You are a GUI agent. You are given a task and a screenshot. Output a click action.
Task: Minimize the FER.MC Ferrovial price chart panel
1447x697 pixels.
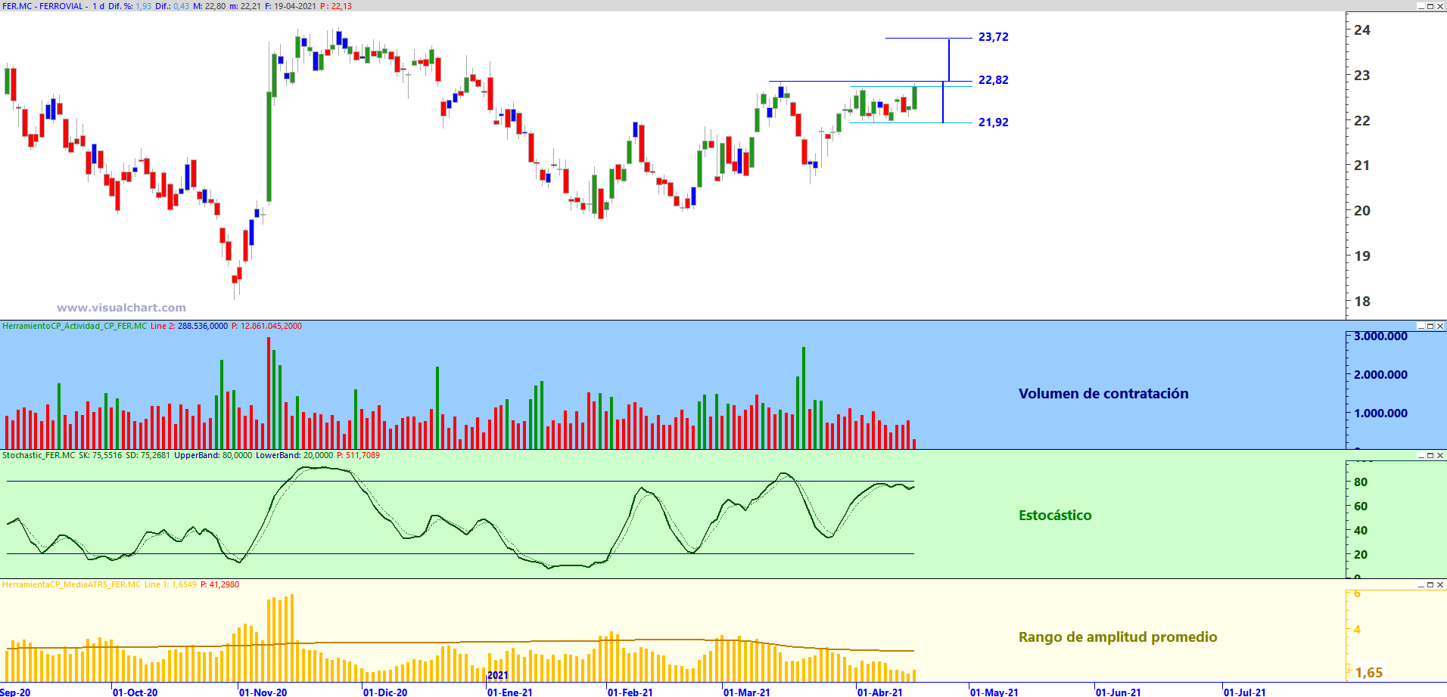[1421, 6]
